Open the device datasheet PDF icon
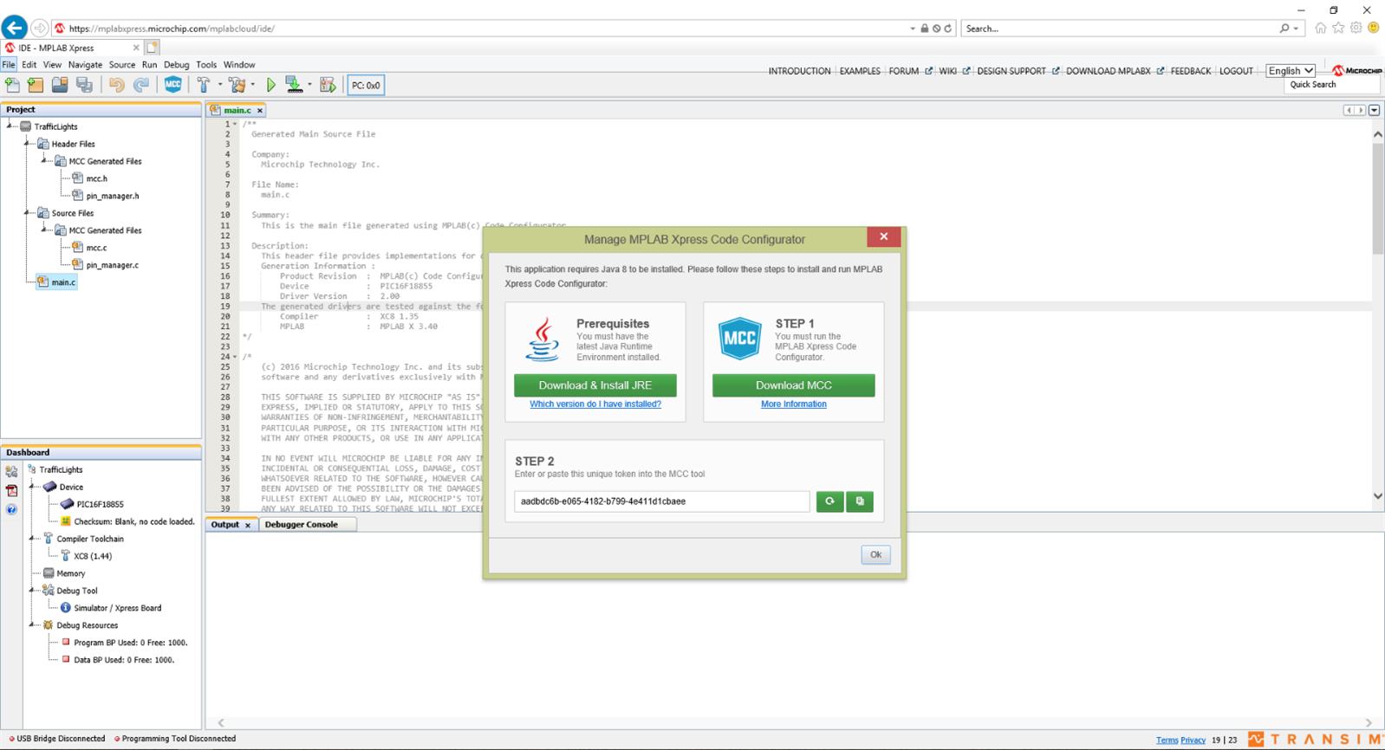Image resolution: width=1385 pixels, height=750 pixels. 11,491
